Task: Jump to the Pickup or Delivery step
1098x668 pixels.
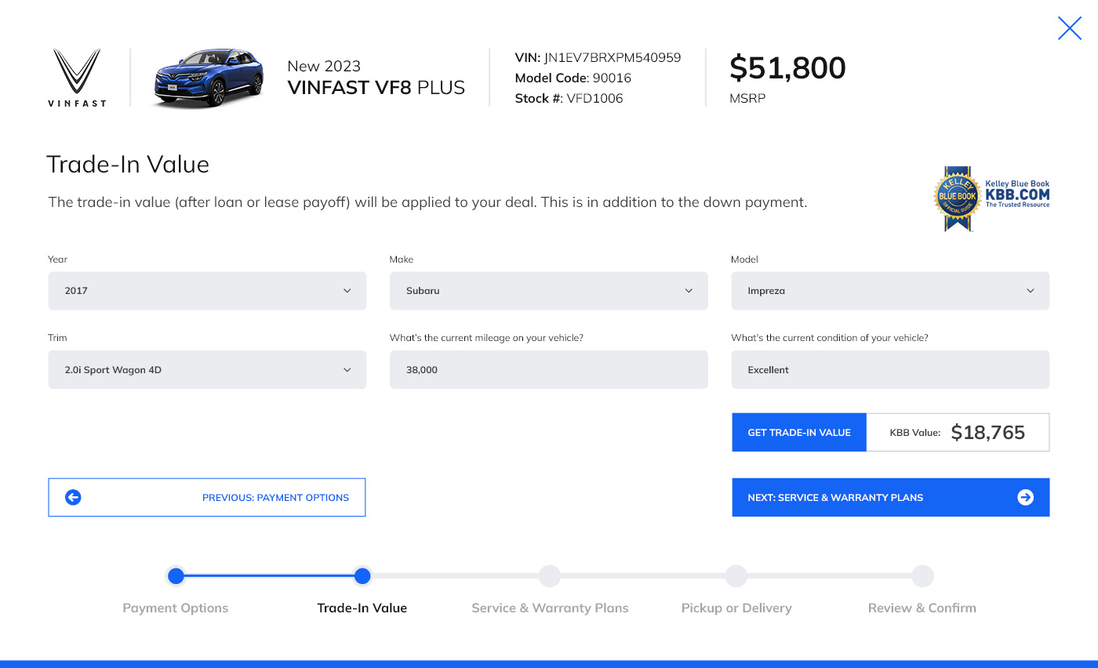Action: point(736,576)
